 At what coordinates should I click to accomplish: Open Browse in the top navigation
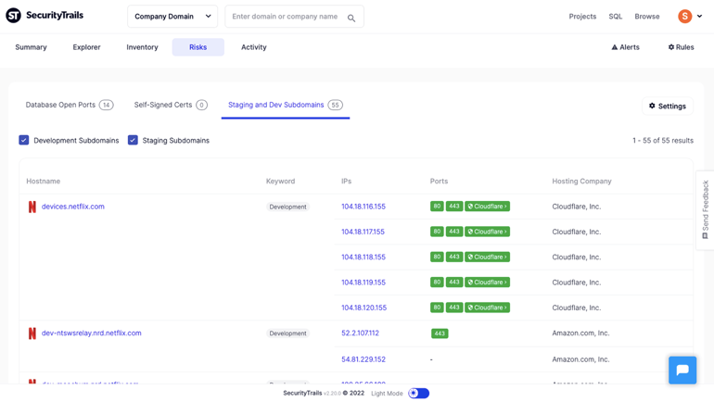click(x=647, y=17)
